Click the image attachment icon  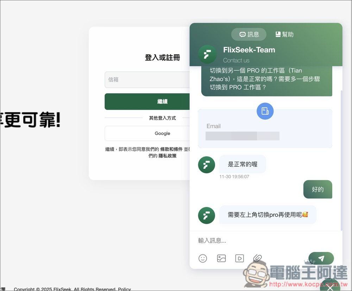click(221, 258)
